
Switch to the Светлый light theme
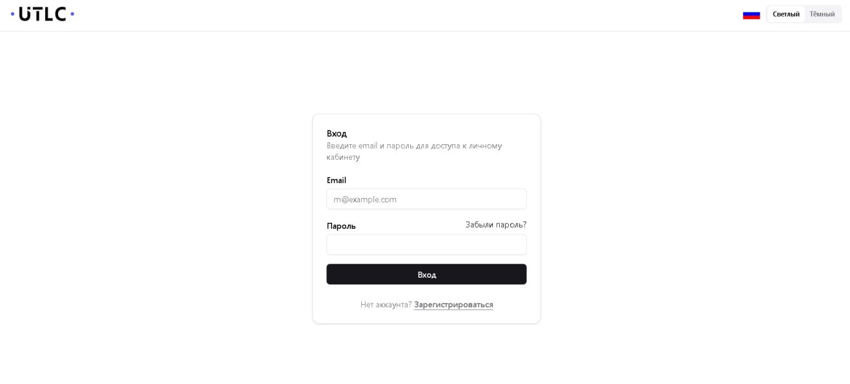pyautogui.click(x=786, y=14)
